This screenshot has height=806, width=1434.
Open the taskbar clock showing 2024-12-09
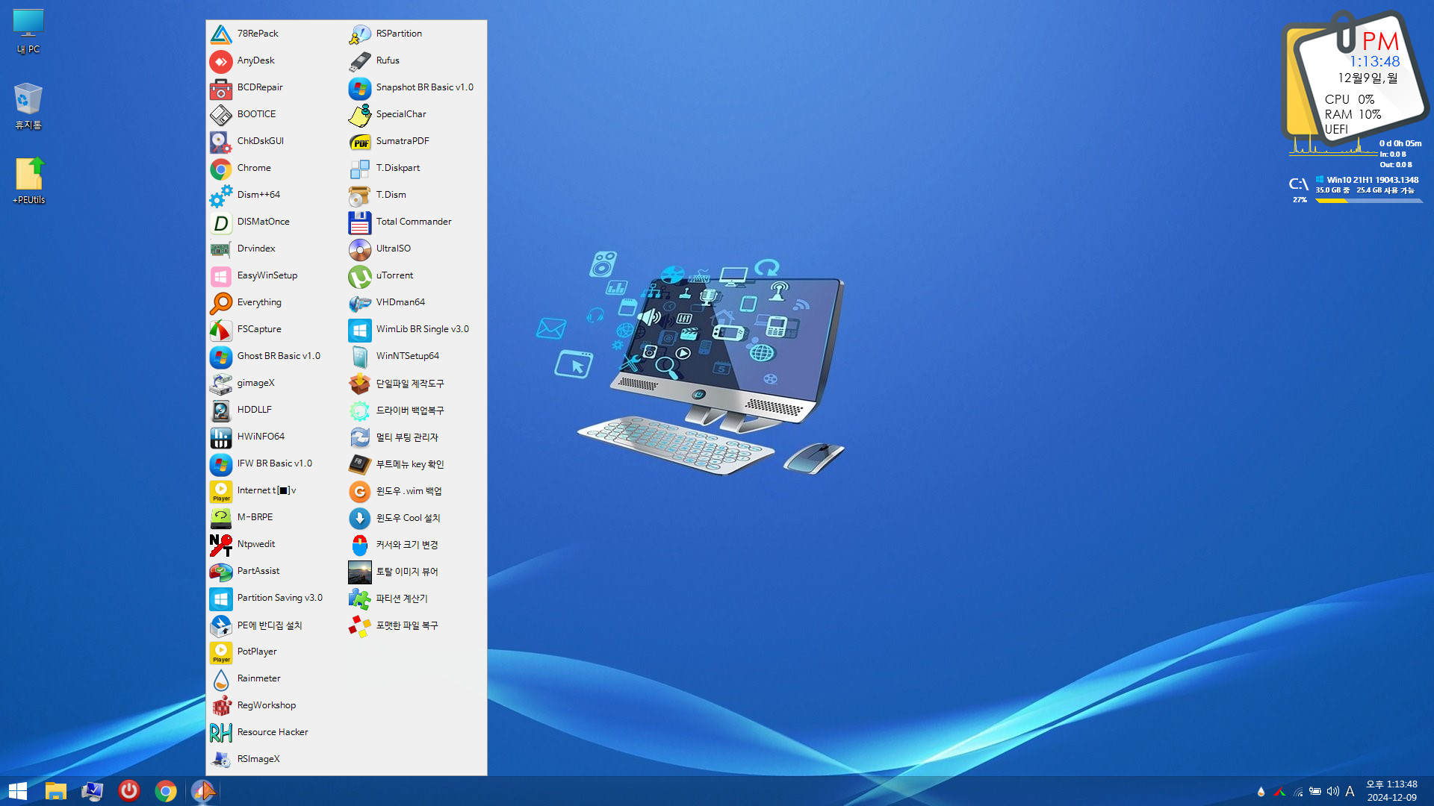[x=1391, y=791]
